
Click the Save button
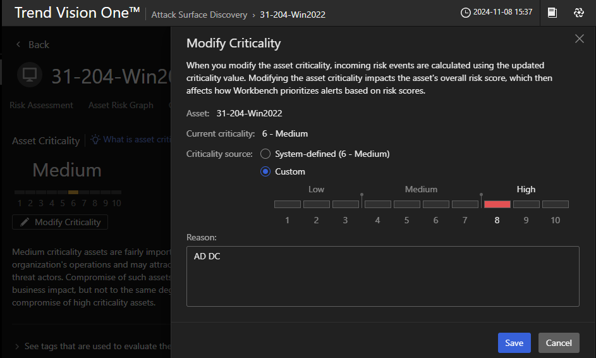pos(514,343)
